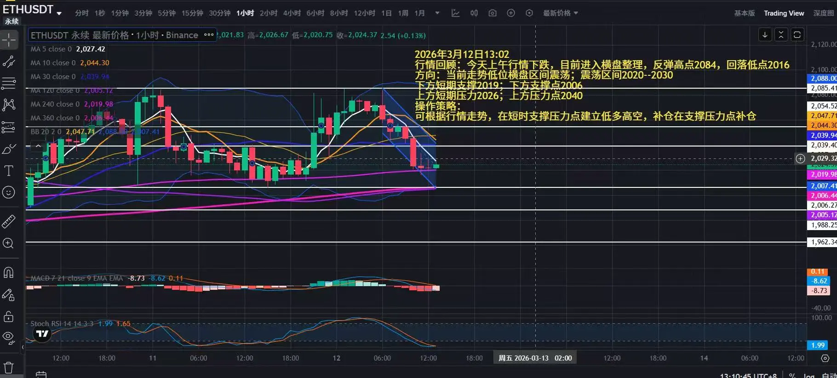Switch to 1分钟 interval
The image size is (837, 378).
(x=120, y=13)
